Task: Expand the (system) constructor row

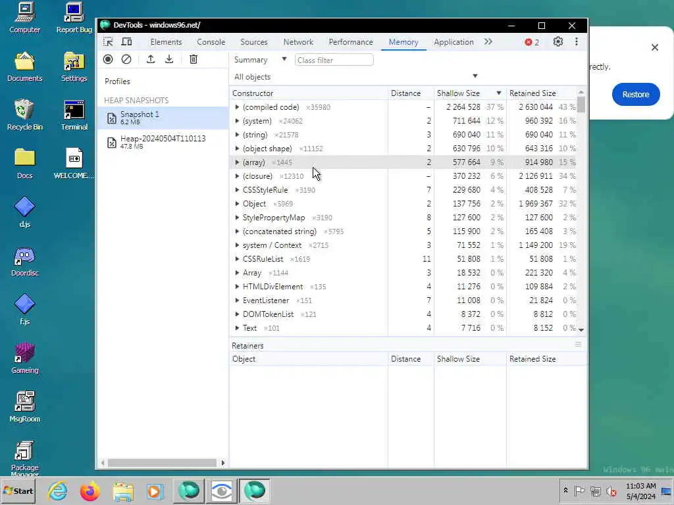Action: [x=237, y=121]
